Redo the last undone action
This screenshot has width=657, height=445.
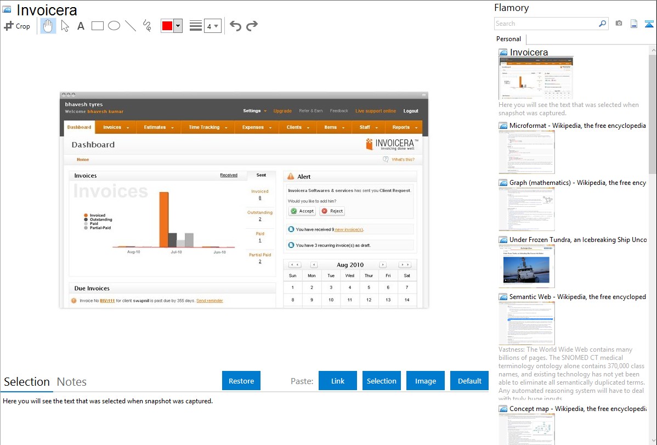[252, 26]
